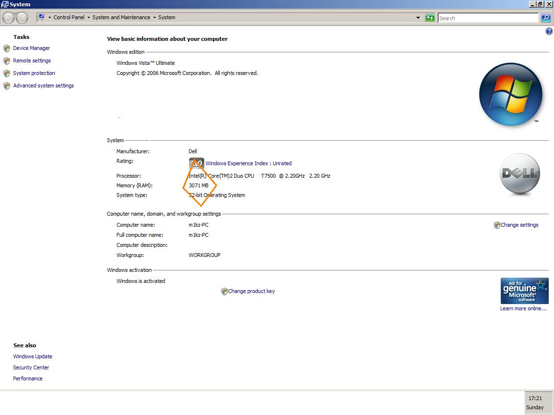Expand arrow before Control Panel breadcrumb
Screen dimensions: 554x415
50,18
